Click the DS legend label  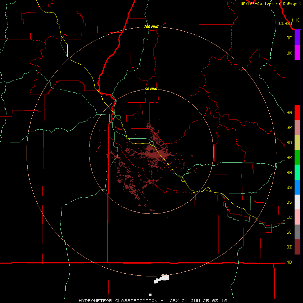click(289, 202)
